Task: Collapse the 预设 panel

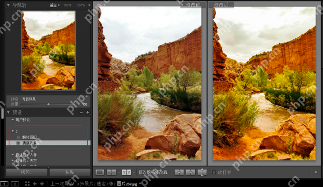Action: [x=8, y=113]
